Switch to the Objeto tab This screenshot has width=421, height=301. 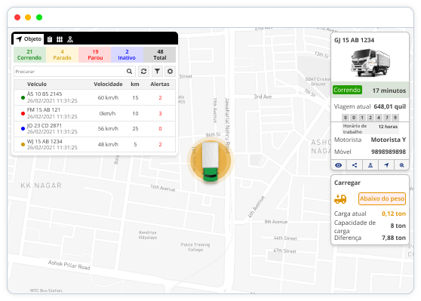pos(29,39)
